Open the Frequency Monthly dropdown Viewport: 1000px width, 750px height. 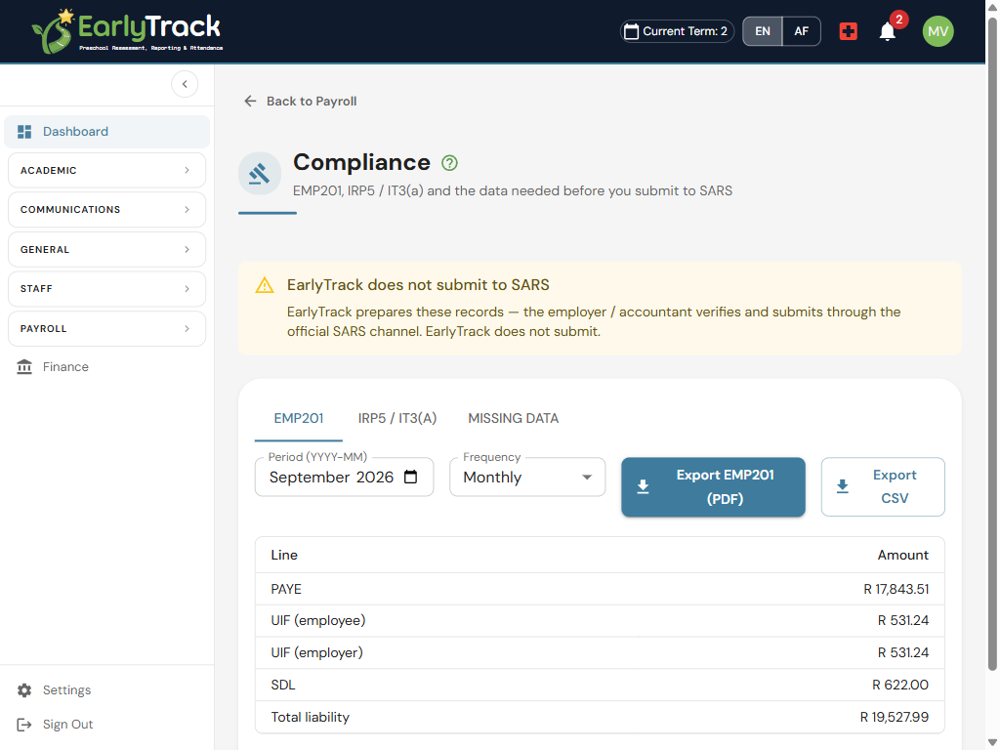coord(527,477)
